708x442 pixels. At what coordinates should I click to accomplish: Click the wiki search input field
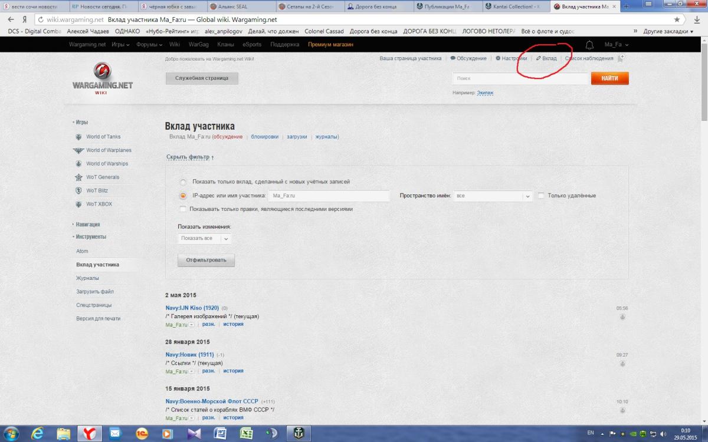coord(521,78)
